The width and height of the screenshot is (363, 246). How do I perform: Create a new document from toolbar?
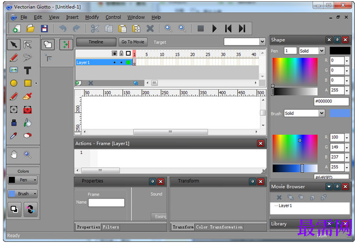[16, 29]
